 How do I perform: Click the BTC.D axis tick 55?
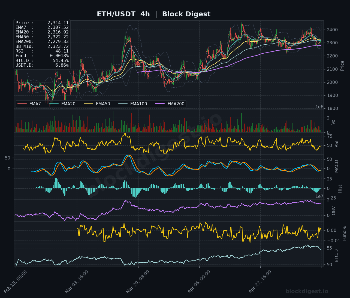coord(330,248)
